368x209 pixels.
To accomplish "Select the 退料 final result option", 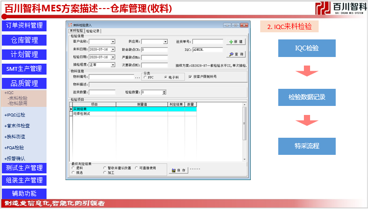I will (x=73, y=168).
